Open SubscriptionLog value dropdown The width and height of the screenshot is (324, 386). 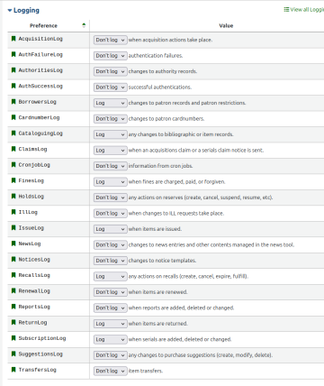[110, 339]
